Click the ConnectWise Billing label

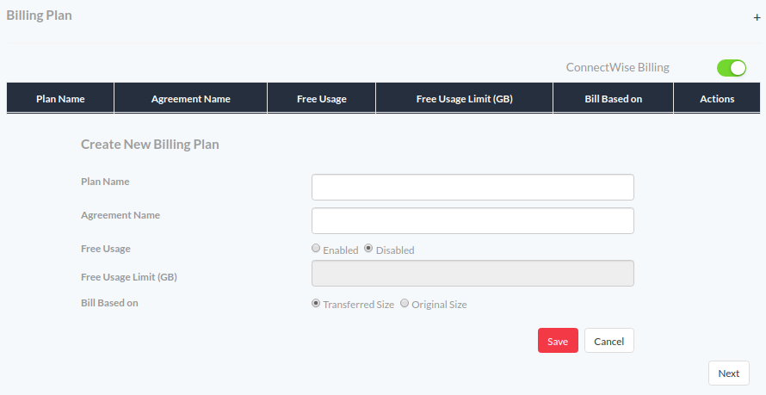click(617, 67)
